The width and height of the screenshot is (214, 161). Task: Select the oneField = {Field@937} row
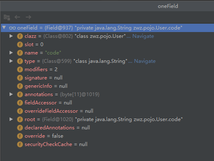[x=107, y=28]
